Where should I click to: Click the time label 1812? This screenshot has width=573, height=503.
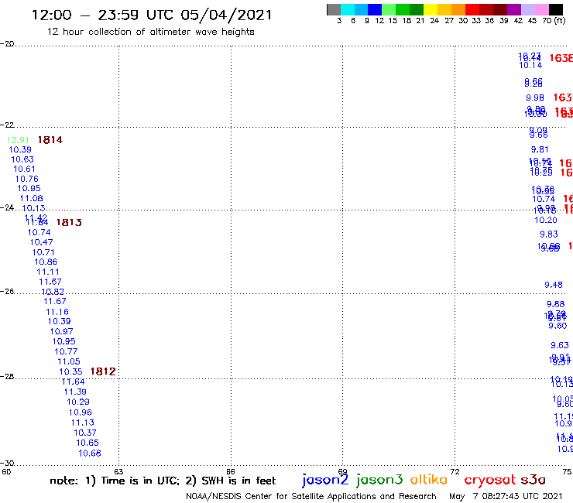[x=103, y=371]
